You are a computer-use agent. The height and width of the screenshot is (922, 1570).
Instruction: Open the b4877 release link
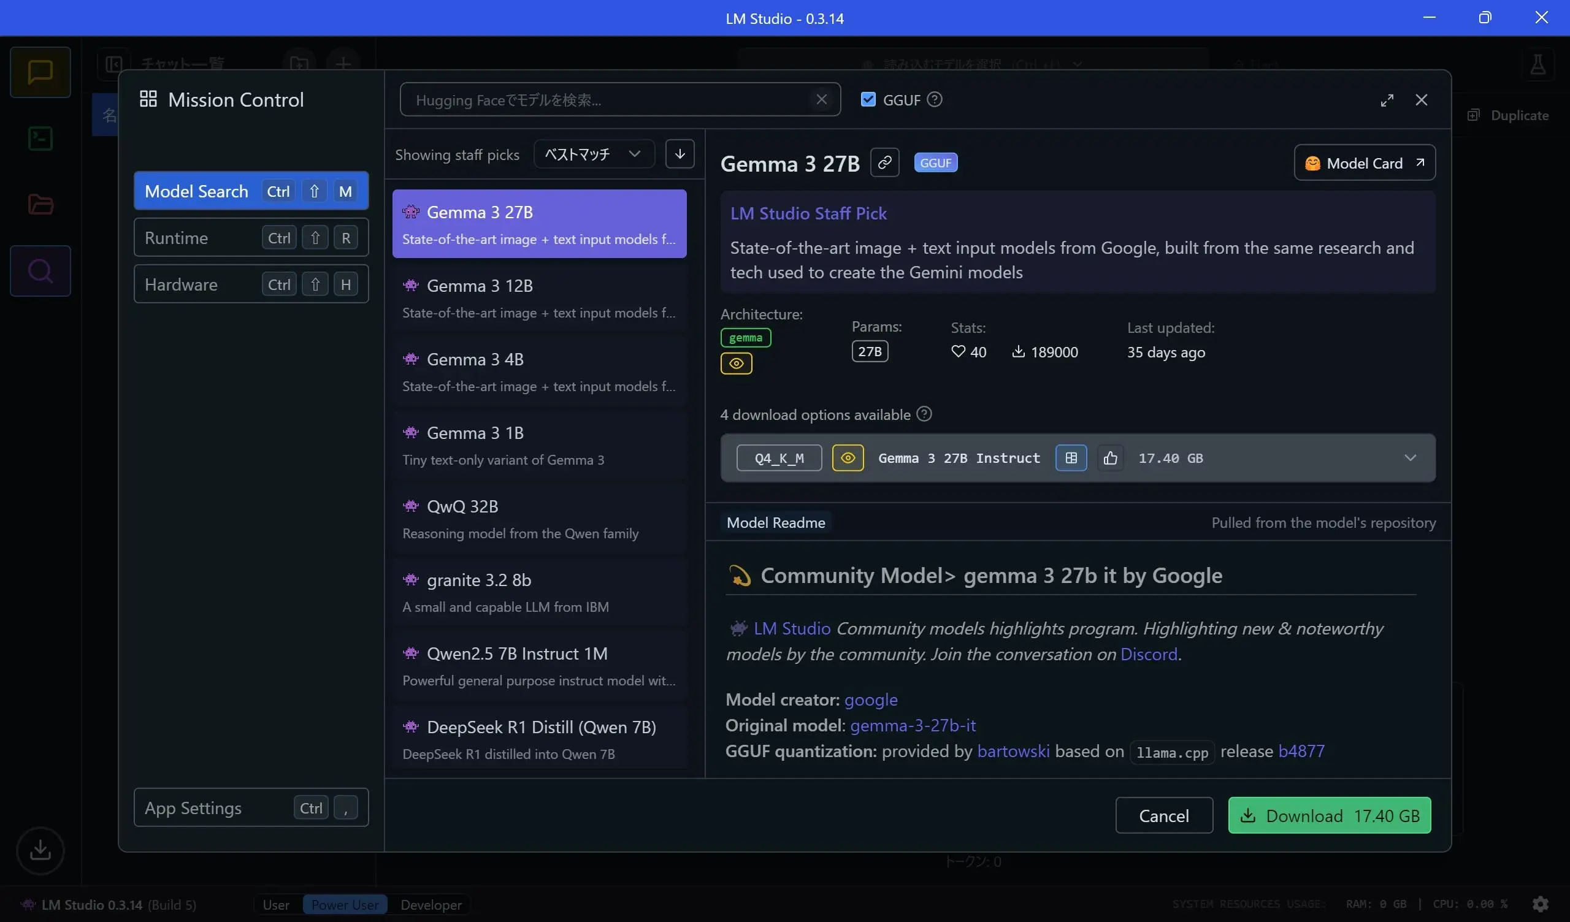[x=1301, y=751]
